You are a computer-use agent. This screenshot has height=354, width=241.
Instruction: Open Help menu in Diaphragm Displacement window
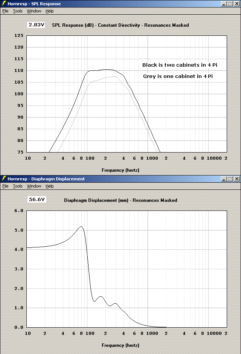pos(50,186)
